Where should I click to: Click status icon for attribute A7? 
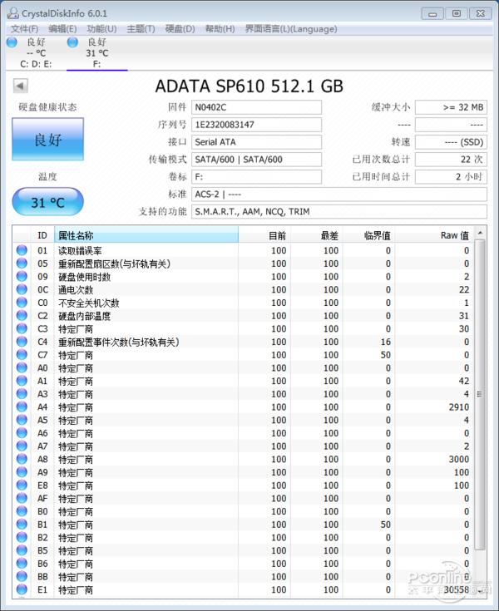click(x=22, y=446)
